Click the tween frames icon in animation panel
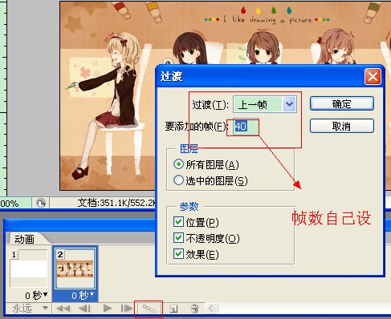 coord(149,309)
